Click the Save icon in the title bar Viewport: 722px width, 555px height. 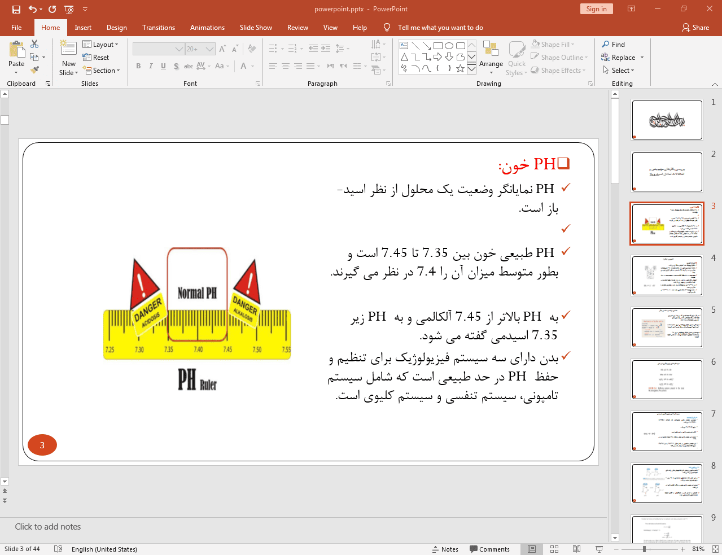point(16,9)
